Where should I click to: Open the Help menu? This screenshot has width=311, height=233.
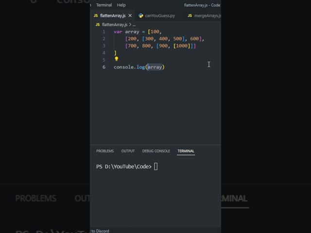tap(121, 5)
